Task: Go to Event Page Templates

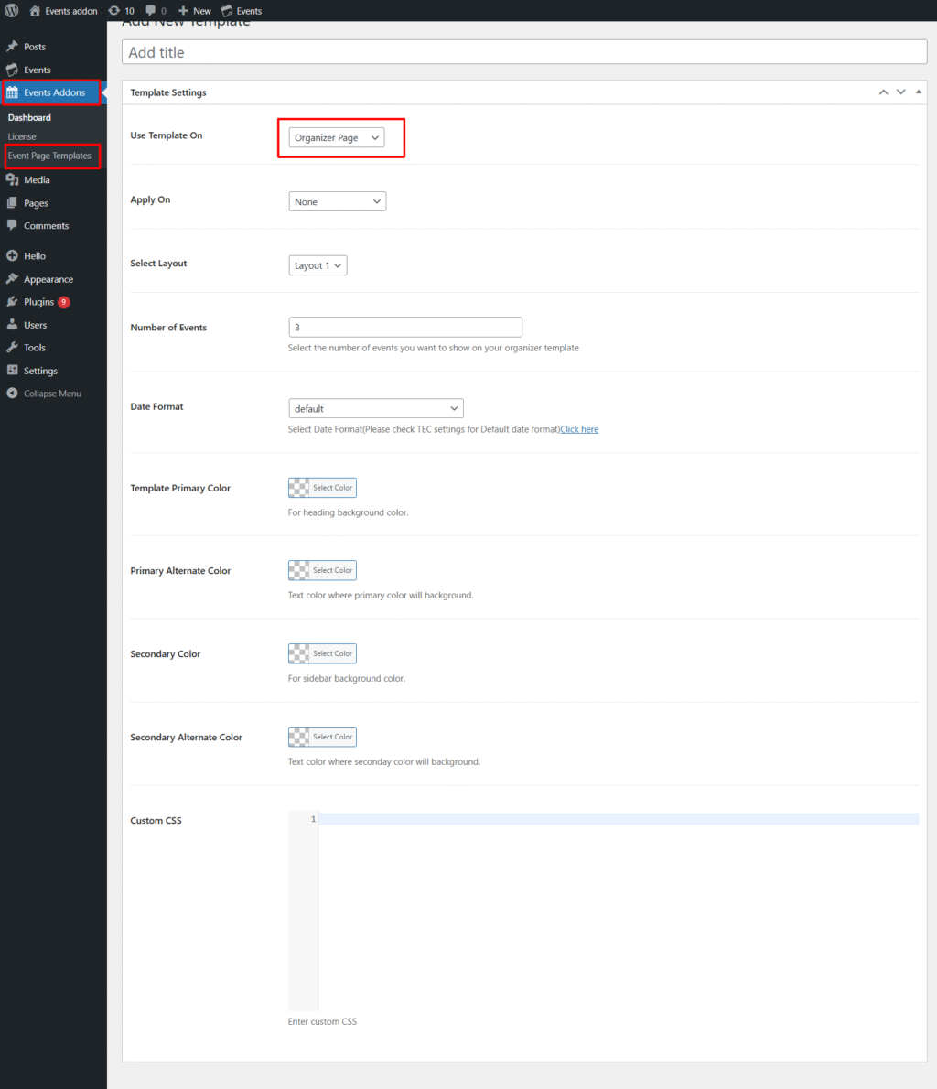Action: click(52, 156)
